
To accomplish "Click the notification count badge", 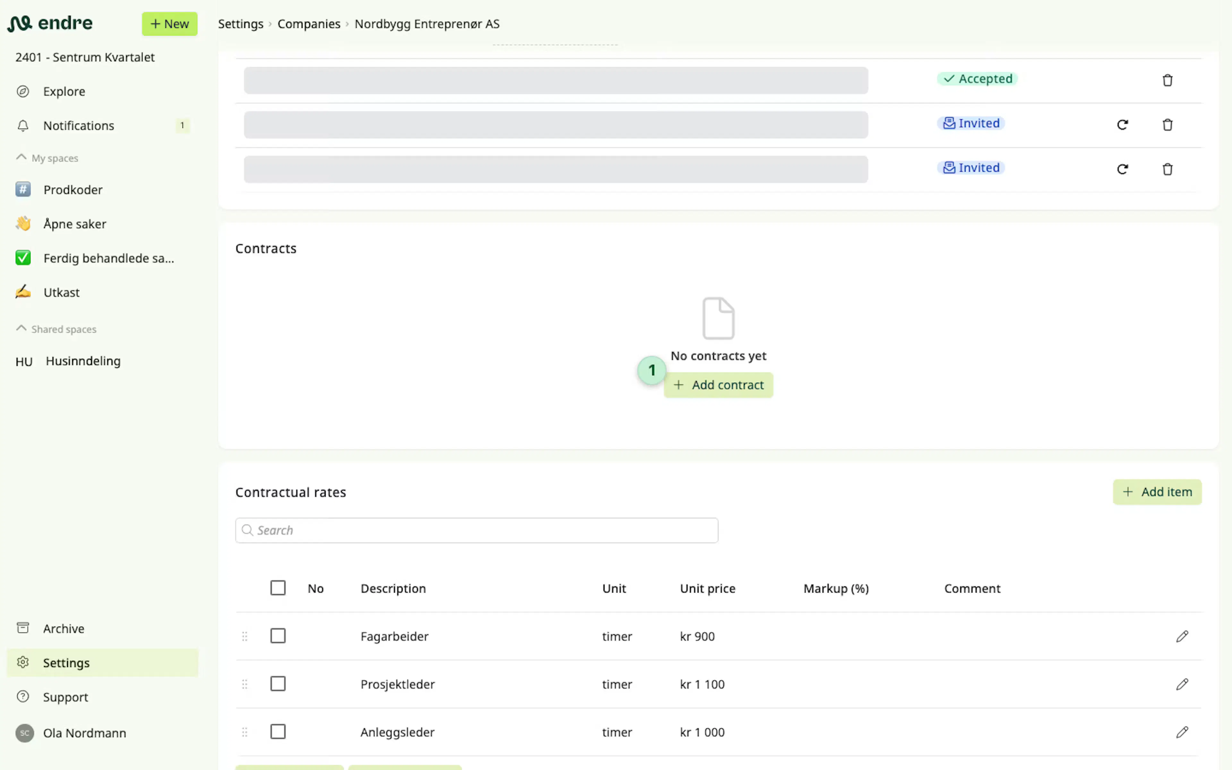I will [x=182, y=126].
